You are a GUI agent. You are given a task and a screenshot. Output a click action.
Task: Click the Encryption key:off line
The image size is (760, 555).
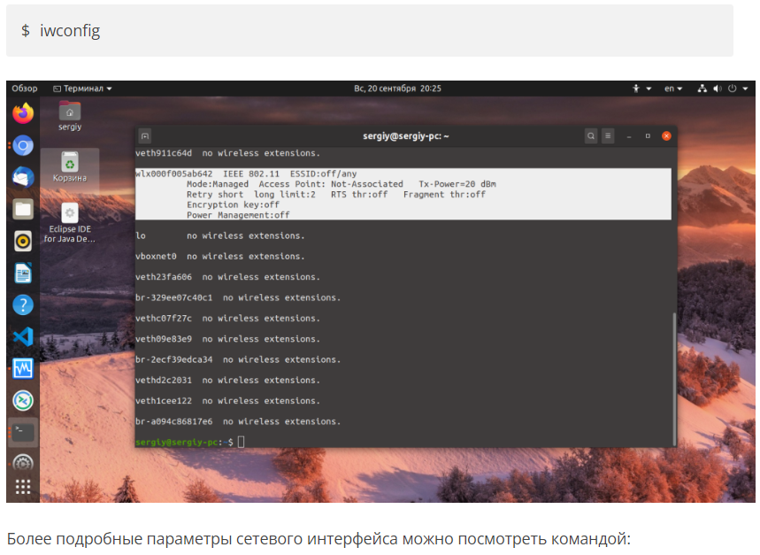click(234, 204)
